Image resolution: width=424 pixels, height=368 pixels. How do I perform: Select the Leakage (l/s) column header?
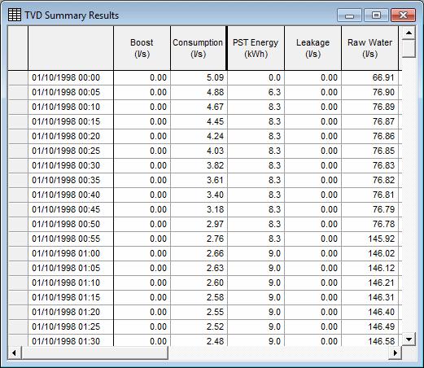coord(313,48)
